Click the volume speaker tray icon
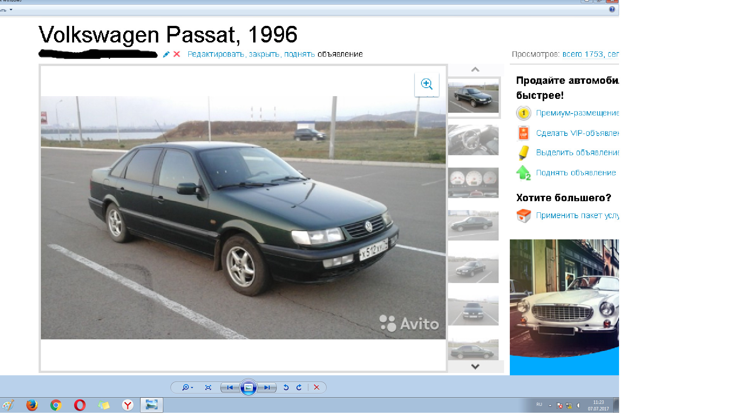The width and height of the screenshot is (741, 417). coord(578,405)
